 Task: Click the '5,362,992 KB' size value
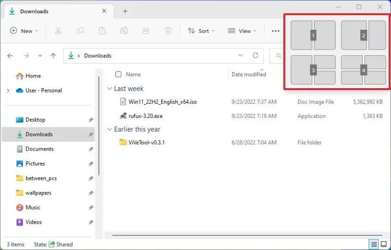click(367, 102)
